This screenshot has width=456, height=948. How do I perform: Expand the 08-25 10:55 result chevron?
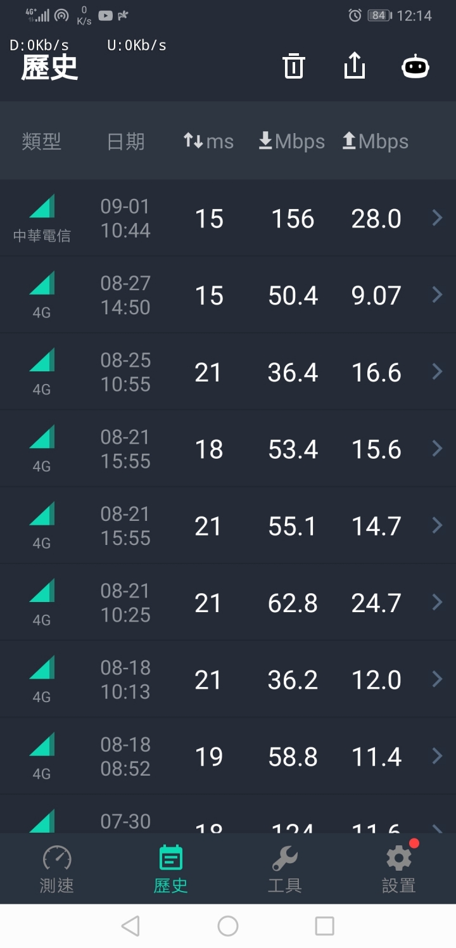(437, 372)
